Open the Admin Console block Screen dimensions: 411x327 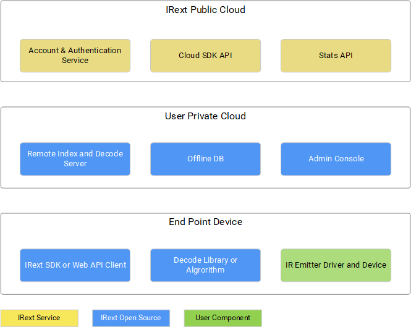(x=336, y=159)
